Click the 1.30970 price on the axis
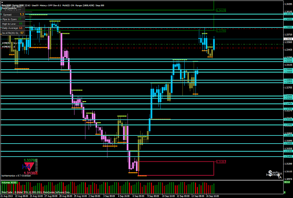The height and width of the screenshot is (198, 293). point(288,179)
